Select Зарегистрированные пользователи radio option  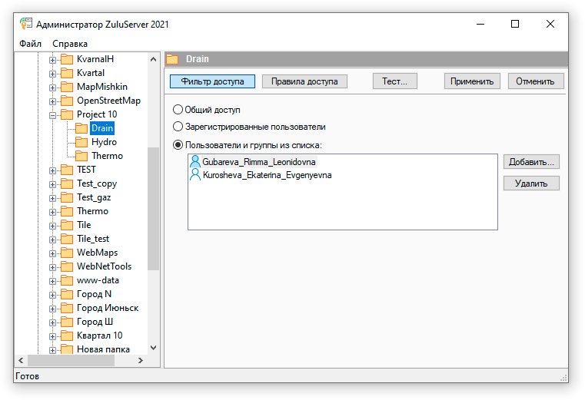point(178,127)
